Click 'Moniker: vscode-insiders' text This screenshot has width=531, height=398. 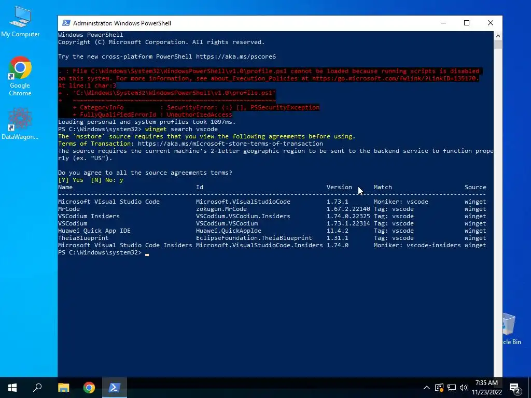417,245
